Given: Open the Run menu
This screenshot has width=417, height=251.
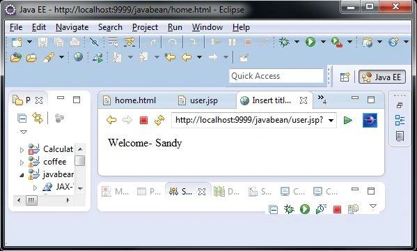Looking at the screenshot, I should coord(175,27).
